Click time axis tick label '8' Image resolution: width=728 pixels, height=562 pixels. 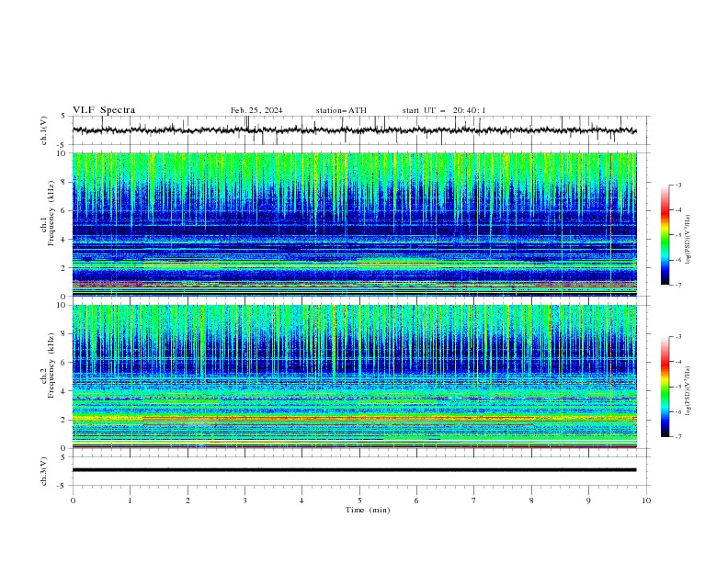(531, 500)
